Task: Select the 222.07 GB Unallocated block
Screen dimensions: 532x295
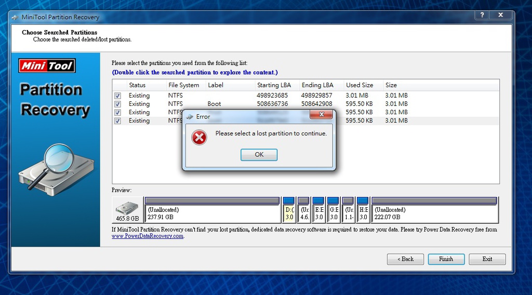Action: coord(435,210)
